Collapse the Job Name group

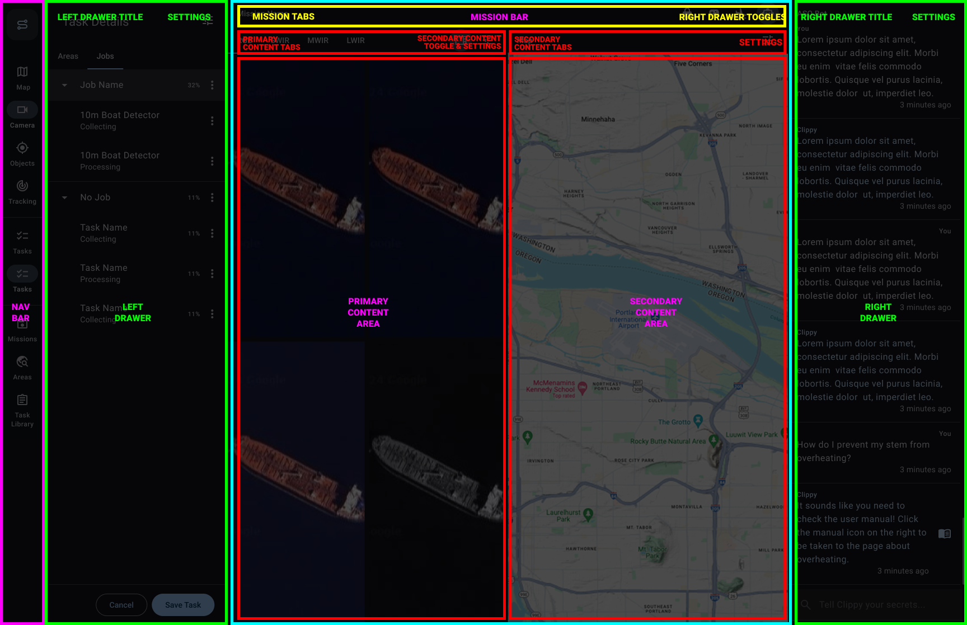[64, 85]
